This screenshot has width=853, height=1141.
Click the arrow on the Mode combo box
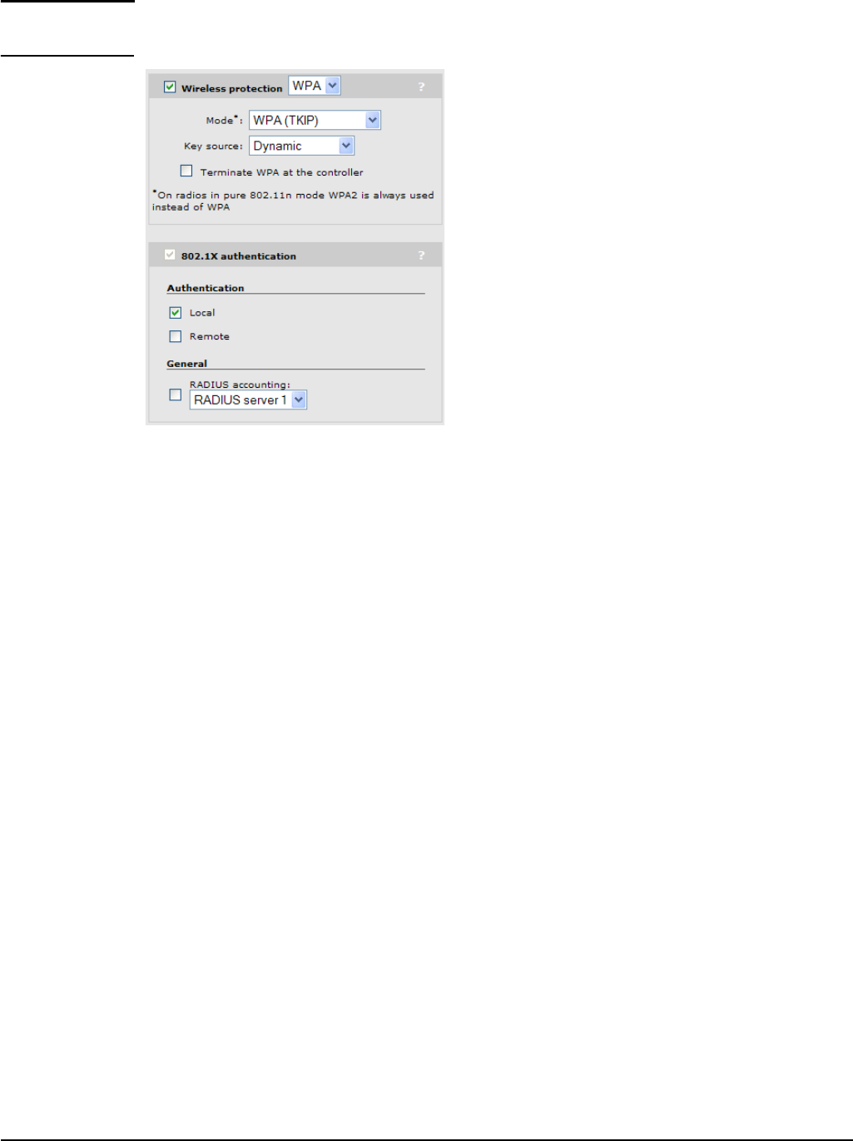(373, 120)
